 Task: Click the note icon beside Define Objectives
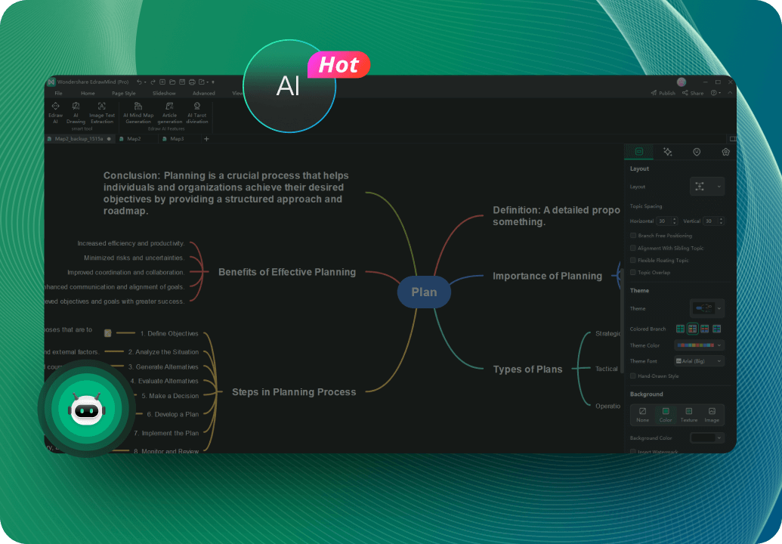pyautogui.click(x=108, y=333)
